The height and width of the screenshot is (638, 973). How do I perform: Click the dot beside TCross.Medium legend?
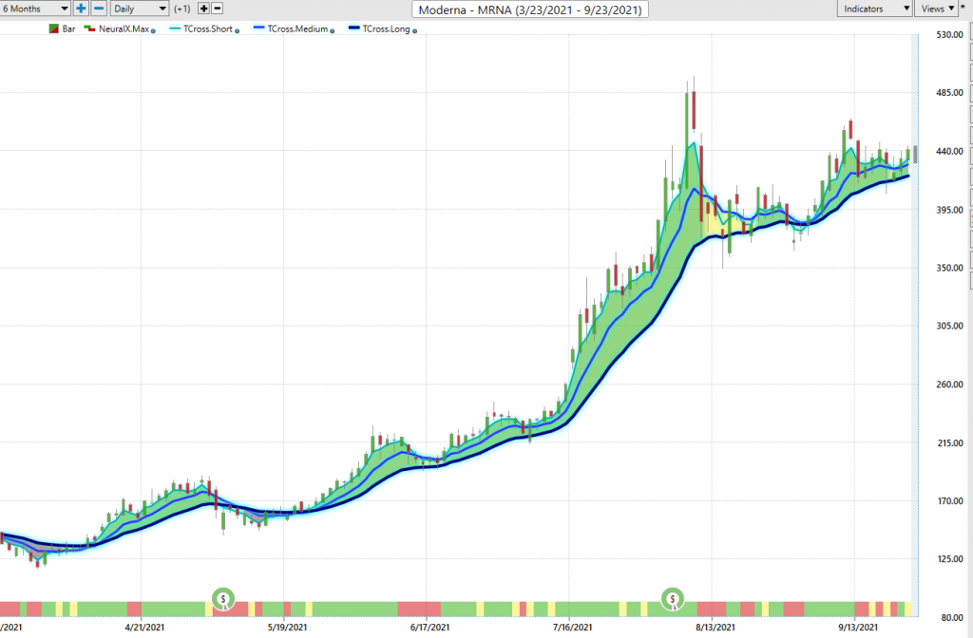click(332, 30)
